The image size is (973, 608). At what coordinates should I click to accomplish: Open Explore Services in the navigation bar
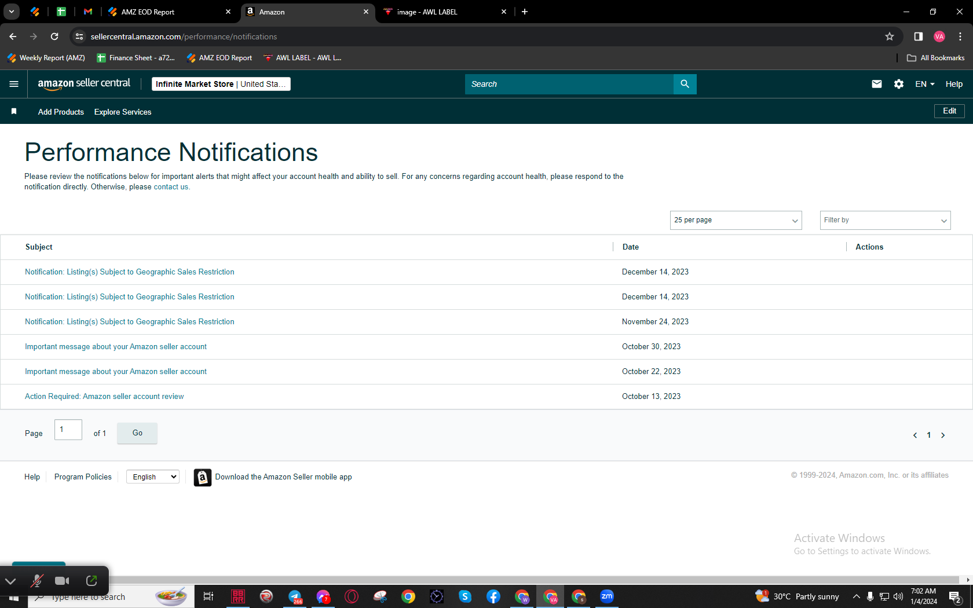click(123, 112)
